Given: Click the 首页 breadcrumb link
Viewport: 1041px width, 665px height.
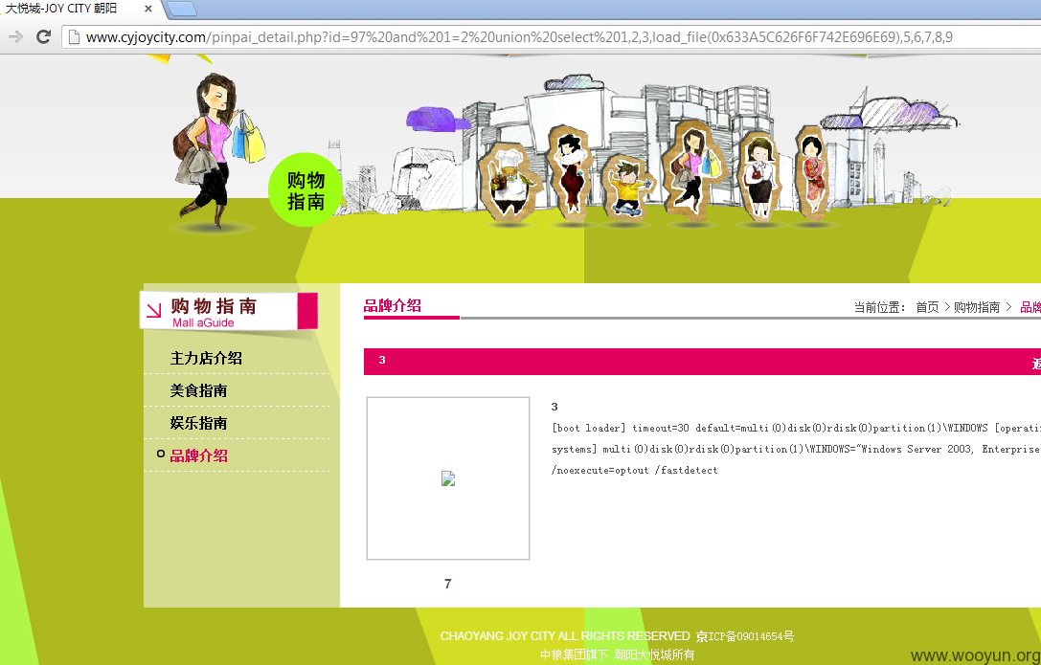Looking at the screenshot, I should (x=927, y=307).
